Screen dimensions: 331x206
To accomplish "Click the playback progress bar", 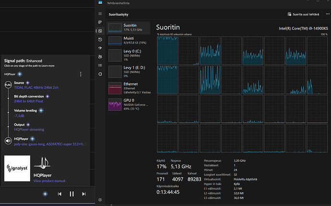I will click(47, 204).
